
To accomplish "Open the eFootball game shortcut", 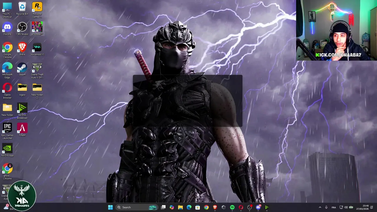I will (x=37, y=29).
